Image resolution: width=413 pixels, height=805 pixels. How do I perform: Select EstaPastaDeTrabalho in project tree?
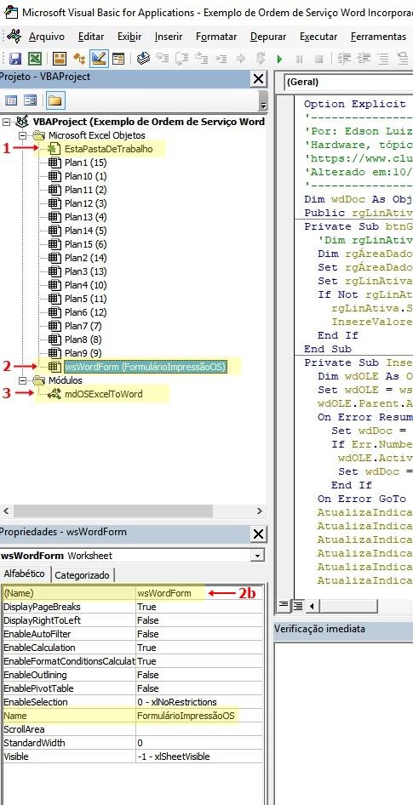coord(108,150)
